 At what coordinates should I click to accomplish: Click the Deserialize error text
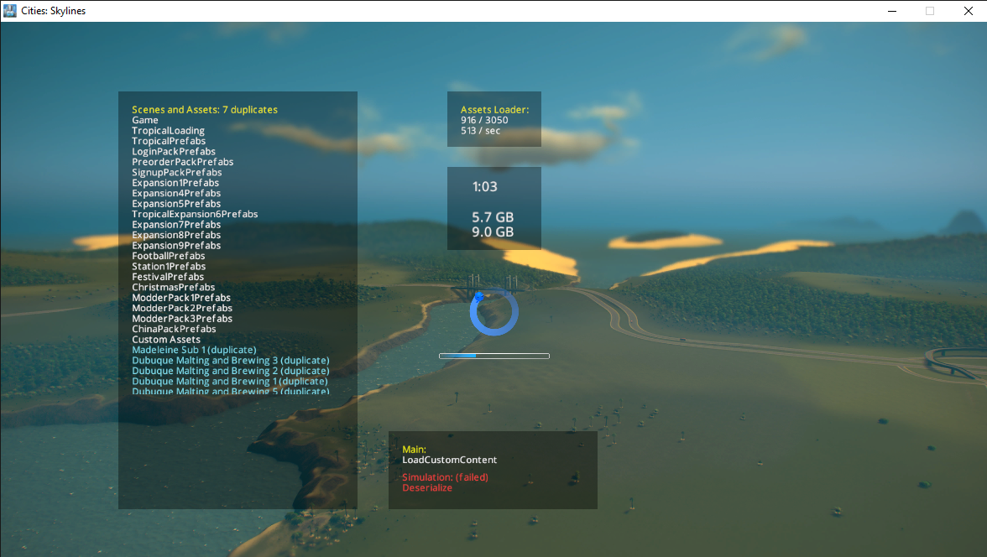pyautogui.click(x=427, y=487)
